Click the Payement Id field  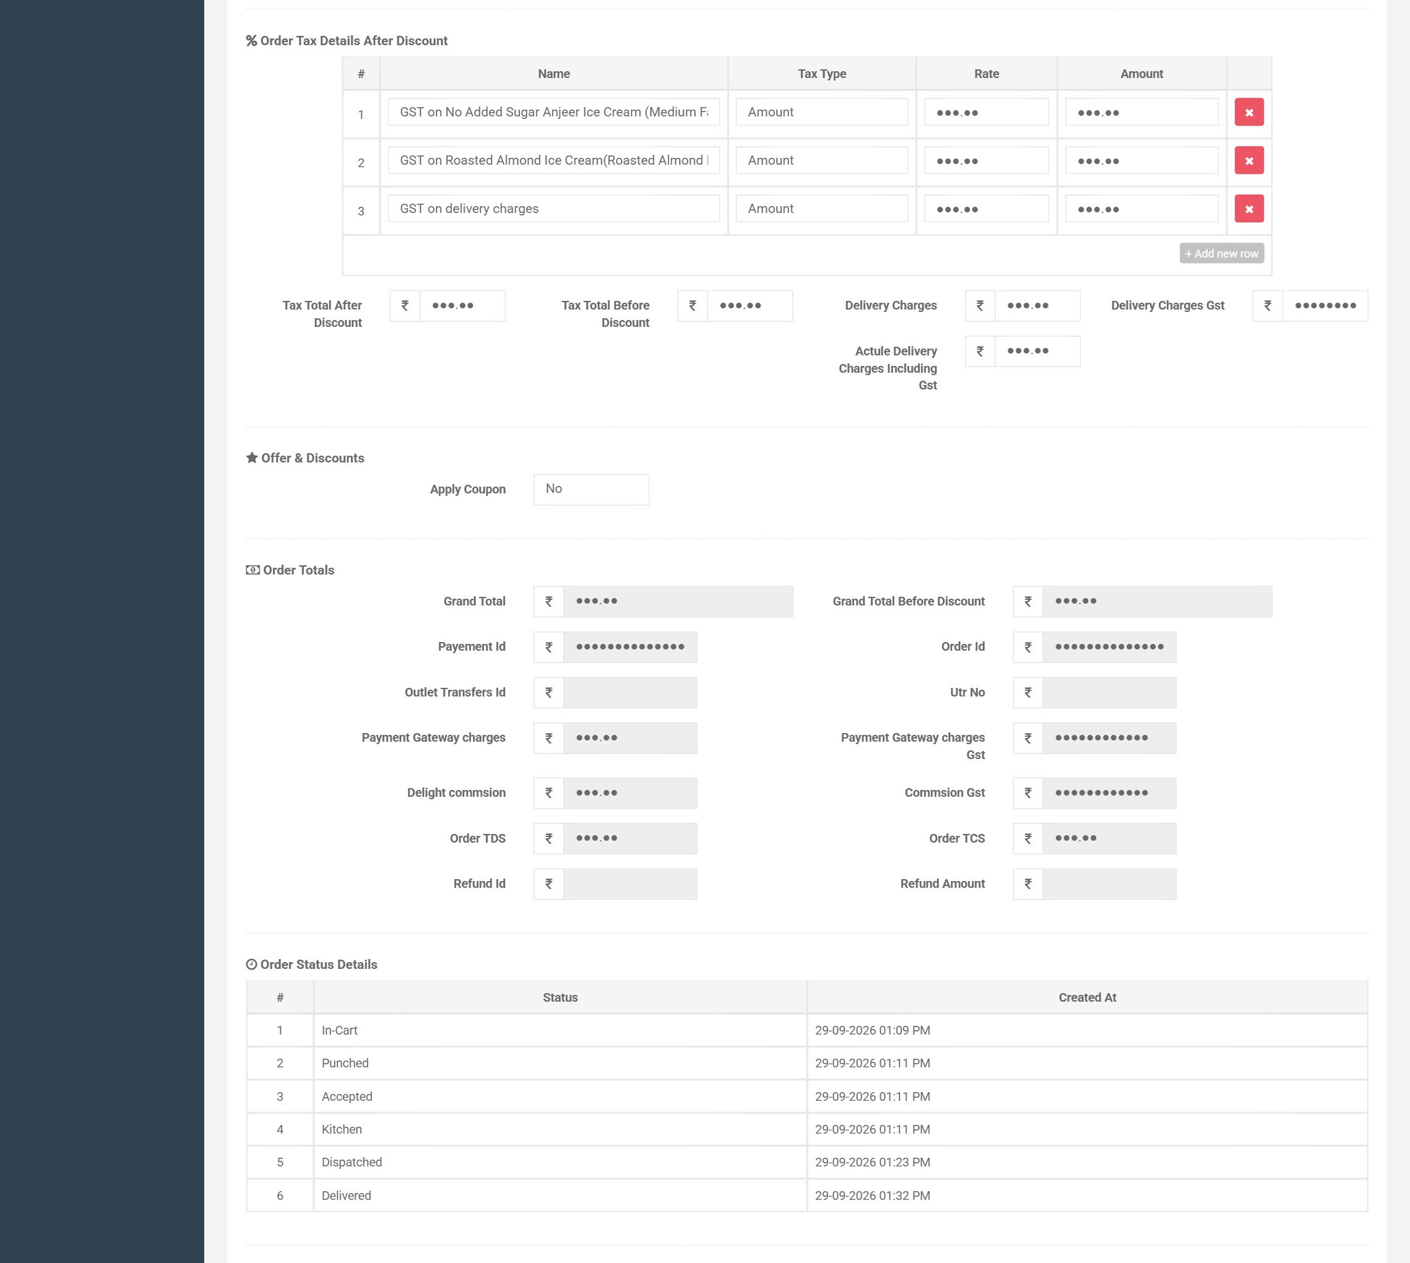click(x=629, y=647)
